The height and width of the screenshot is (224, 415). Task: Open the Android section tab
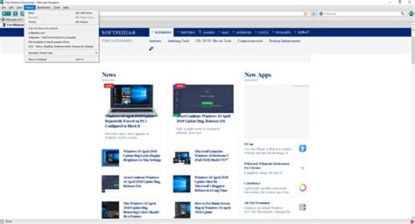pos(242,32)
